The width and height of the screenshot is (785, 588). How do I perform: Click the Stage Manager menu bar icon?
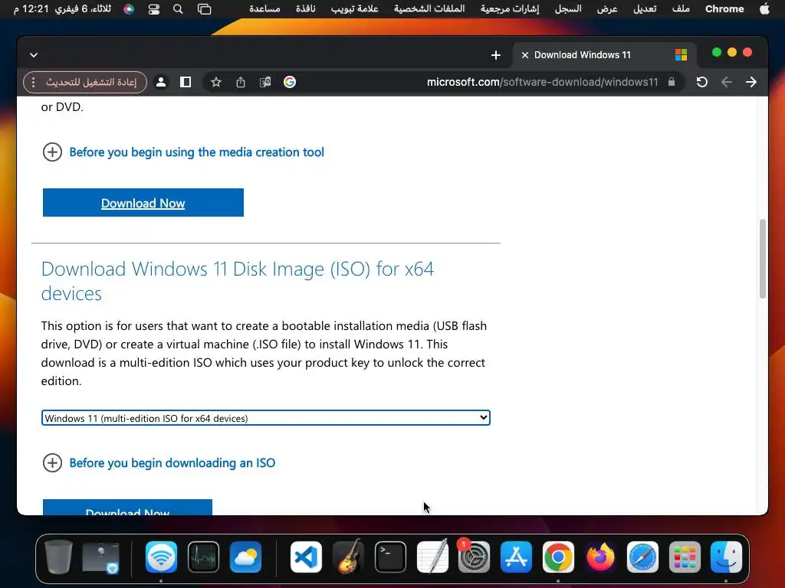click(x=204, y=9)
